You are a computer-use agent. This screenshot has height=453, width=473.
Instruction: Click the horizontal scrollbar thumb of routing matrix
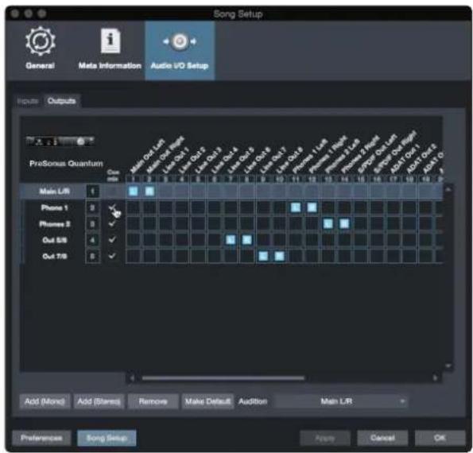pos(223,378)
